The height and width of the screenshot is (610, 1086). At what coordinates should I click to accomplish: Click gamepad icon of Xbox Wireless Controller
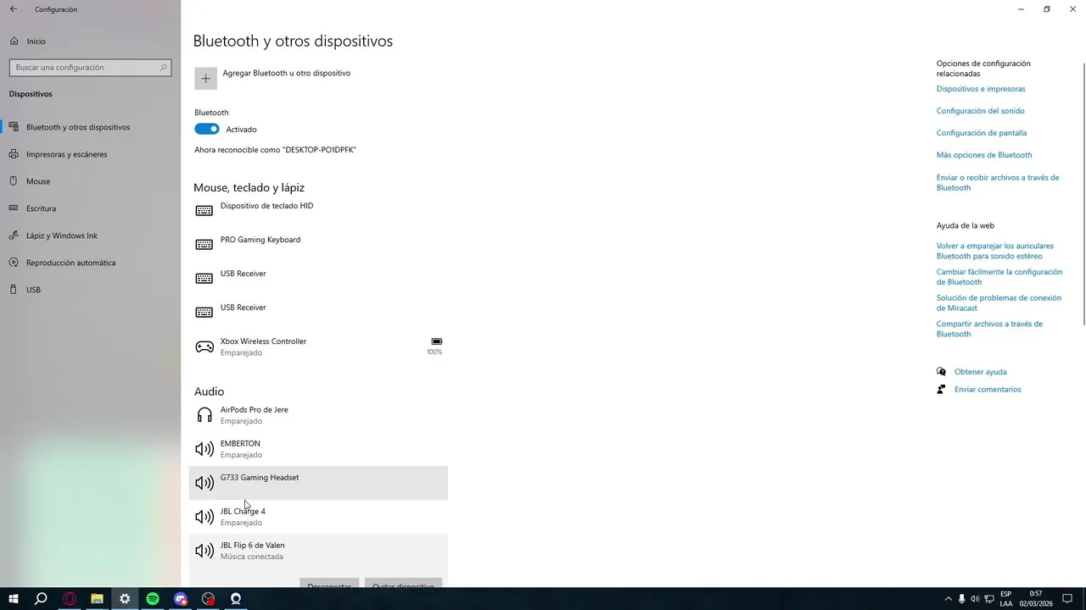[x=204, y=347]
